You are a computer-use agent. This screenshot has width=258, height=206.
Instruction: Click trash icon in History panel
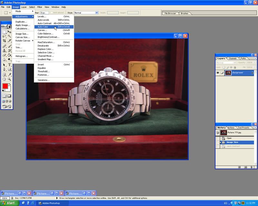point(251,167)
